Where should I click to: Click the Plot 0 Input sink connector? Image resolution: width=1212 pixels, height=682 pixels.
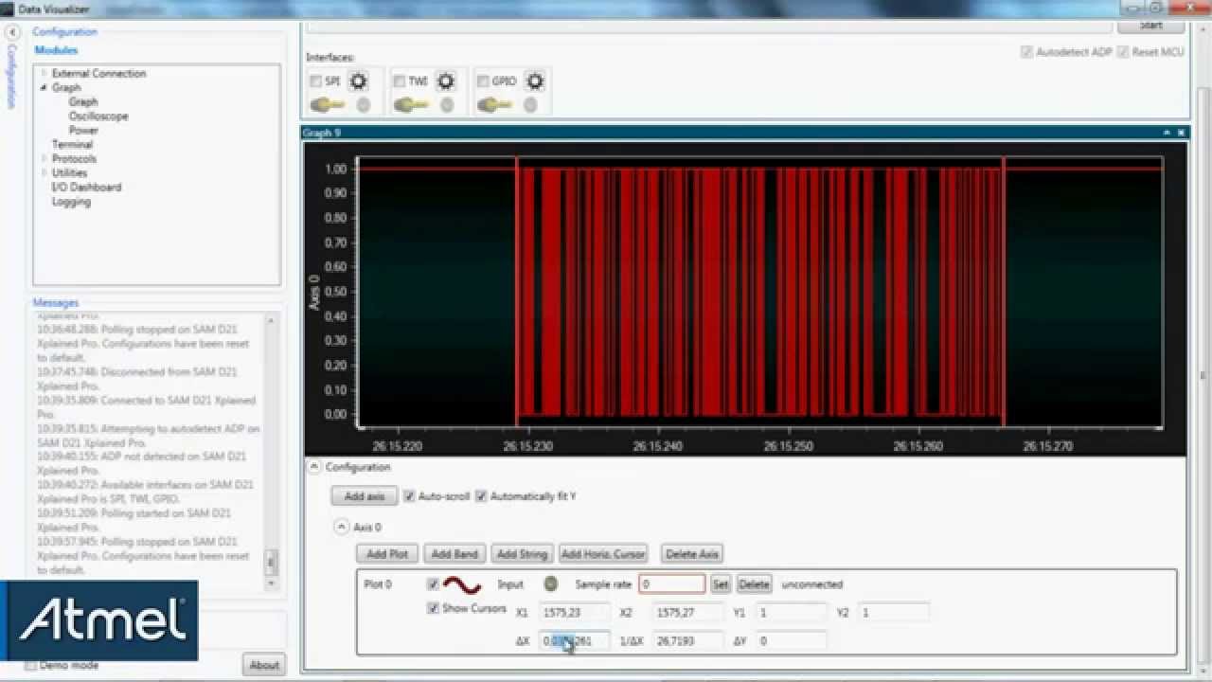[551, 584]
